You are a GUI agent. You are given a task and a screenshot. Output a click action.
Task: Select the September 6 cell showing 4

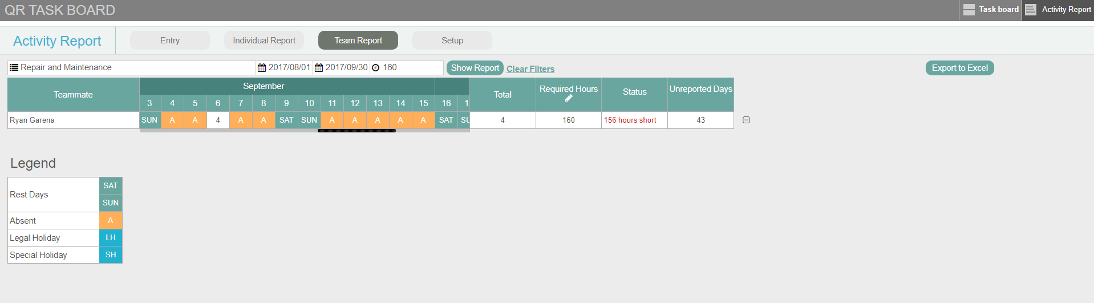coord(218,120)
